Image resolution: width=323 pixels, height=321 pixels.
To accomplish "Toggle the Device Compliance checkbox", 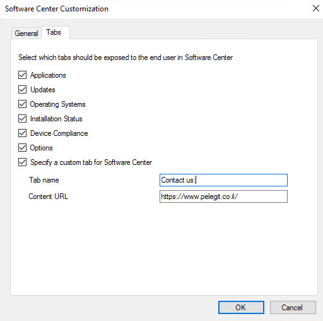I will tap(22, 133).
